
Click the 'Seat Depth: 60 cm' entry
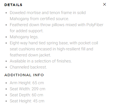(26, 95)
